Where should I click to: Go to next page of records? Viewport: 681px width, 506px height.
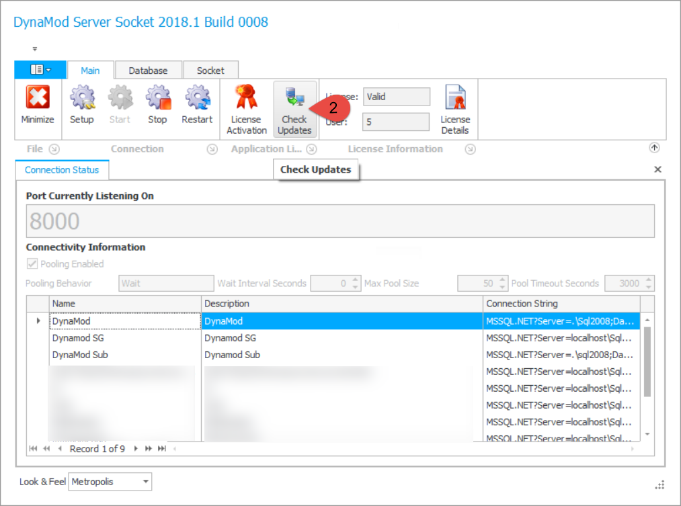(x=149, y=448)
